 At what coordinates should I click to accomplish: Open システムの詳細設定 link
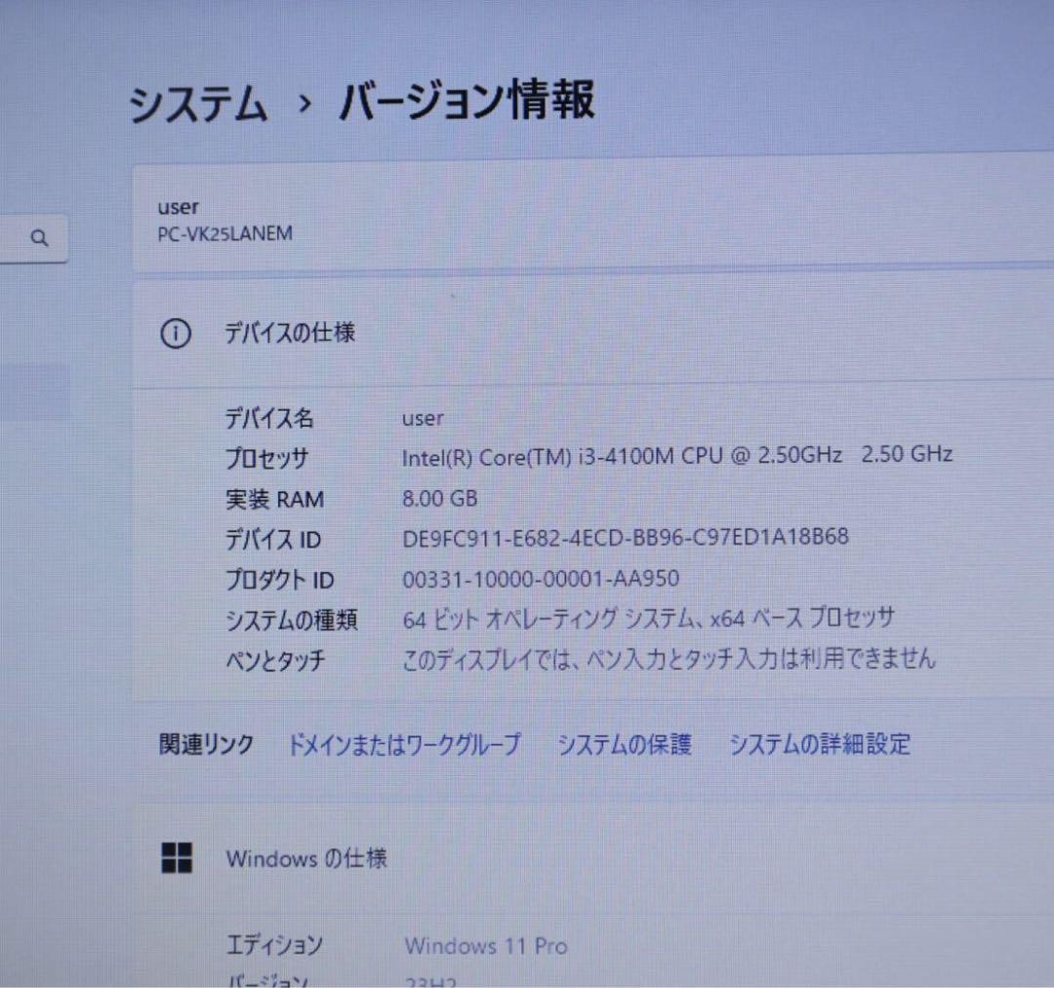pyautogui.click(x=820, y=745)
